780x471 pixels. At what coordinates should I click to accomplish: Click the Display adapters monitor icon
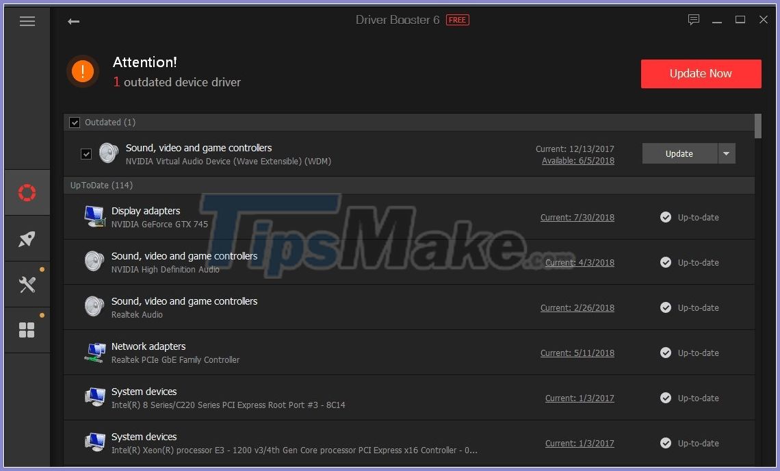[94, 216]
